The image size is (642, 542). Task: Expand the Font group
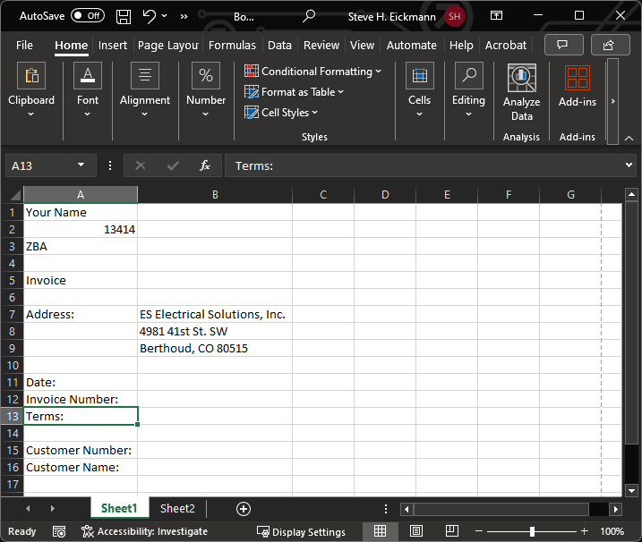tap(88, 90)
